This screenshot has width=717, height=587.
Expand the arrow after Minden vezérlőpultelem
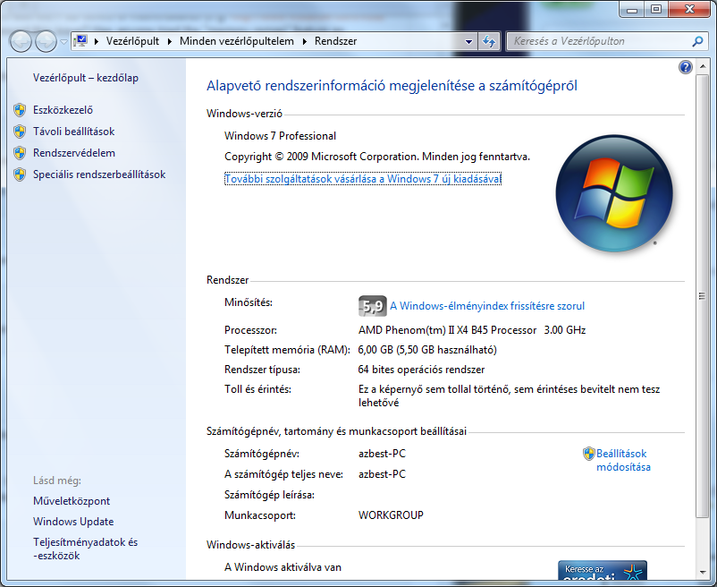(305, 41)
